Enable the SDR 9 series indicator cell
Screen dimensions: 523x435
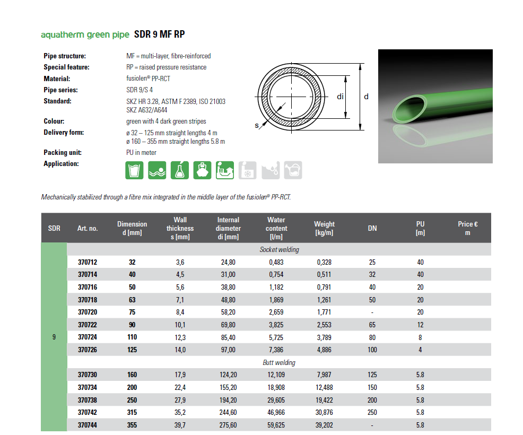(x=54, y=336)
